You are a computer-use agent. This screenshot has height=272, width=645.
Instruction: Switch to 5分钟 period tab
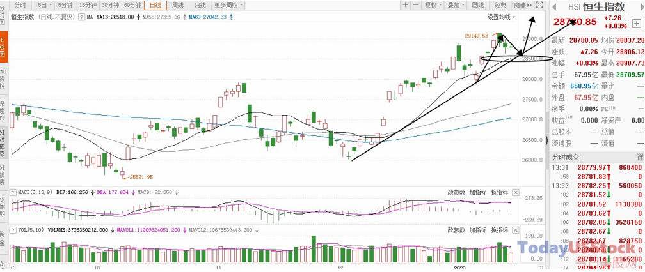click(65, 5)
